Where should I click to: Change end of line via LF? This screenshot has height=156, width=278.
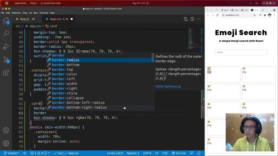[157, 153]
